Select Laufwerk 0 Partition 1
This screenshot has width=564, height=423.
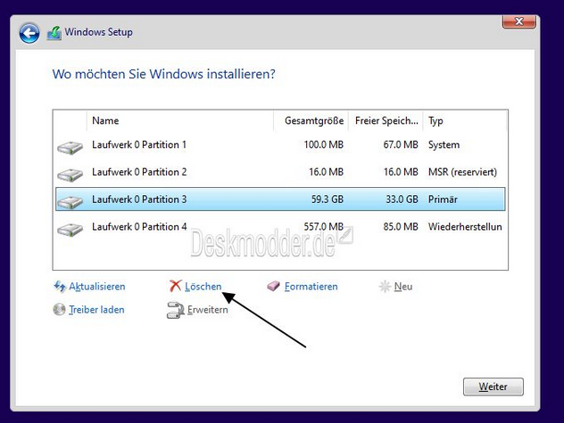pyautogui.click(x=280, y=144)
